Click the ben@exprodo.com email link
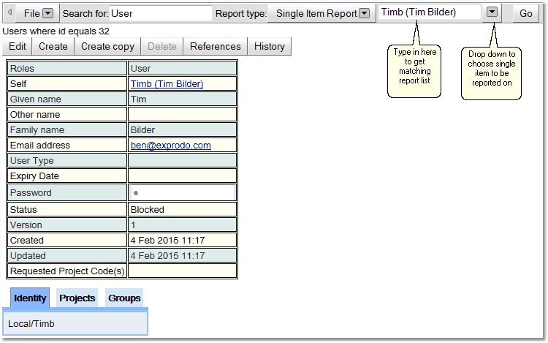 click(170, 146)
